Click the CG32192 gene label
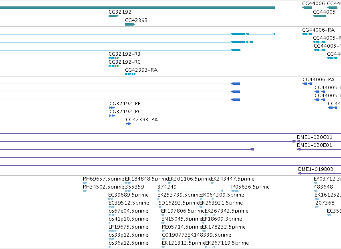The width and height of the screenshot is (341, 249). coord(120,12)
